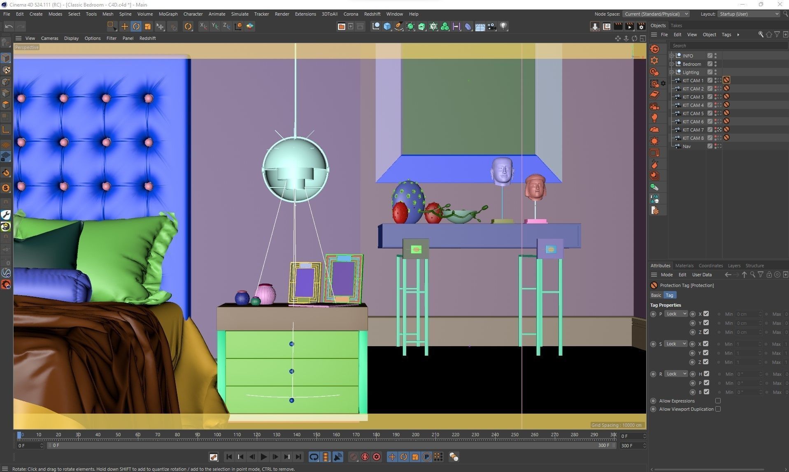This screenshot has height=472, width=789.
Task: Open Edit Render Settings
Action: 641,26
